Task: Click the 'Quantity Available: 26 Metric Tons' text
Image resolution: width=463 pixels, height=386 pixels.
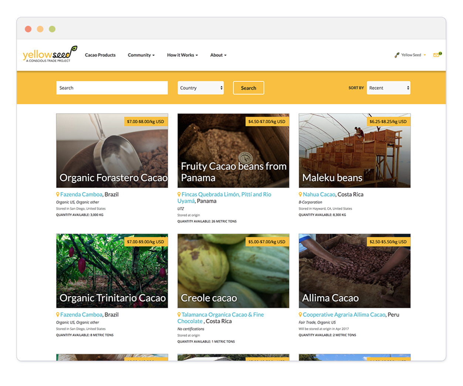Action: point(207,221)
